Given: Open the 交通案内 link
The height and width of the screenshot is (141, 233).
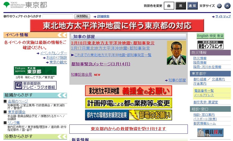Looking at the screenshot, I should pos(218,79).
